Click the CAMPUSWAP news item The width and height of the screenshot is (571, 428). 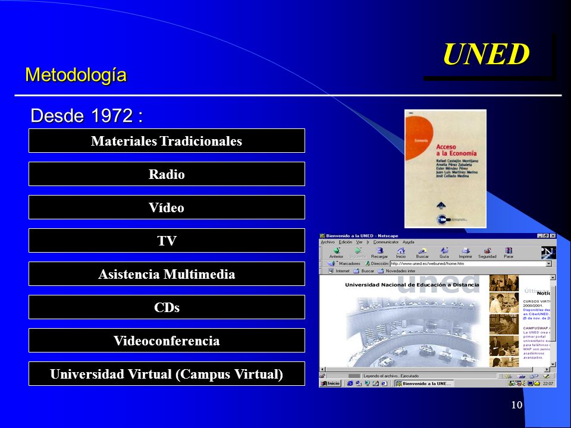pos(537,342)
